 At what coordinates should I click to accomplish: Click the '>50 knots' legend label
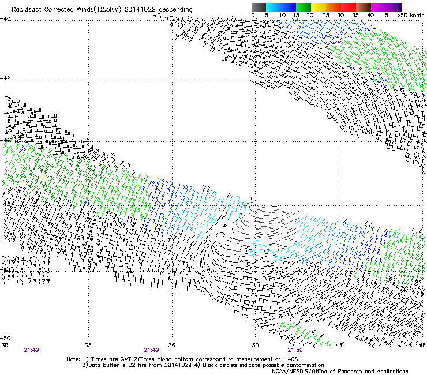pos(411,15)
